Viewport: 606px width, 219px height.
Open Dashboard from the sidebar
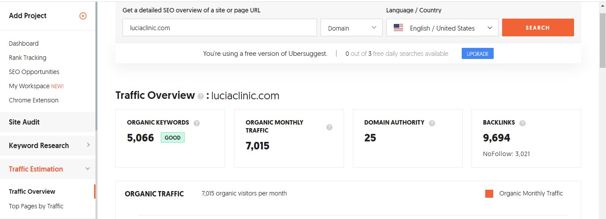[24, 43]
